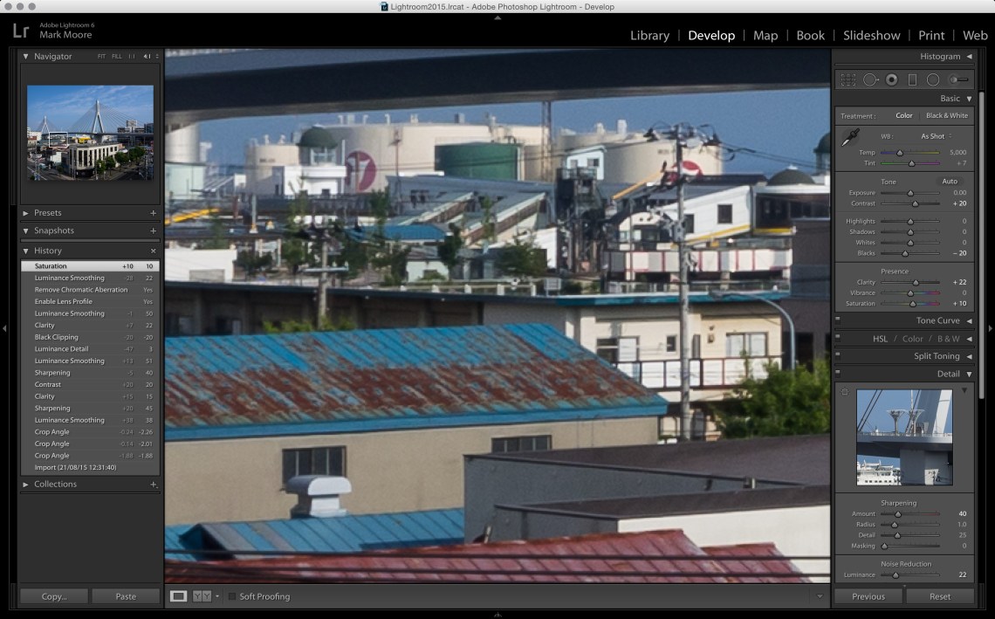This screenshot has width=995, height=619.
Task: Open the Slideshow module
Action: click(871, 36)
